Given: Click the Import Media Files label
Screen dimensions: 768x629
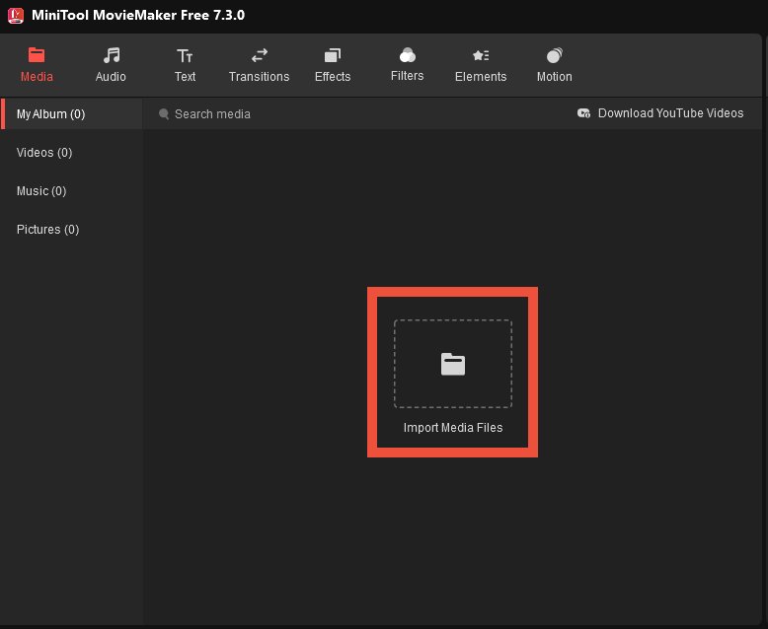Looking at the screenshot, I should (x=452, y=428).
